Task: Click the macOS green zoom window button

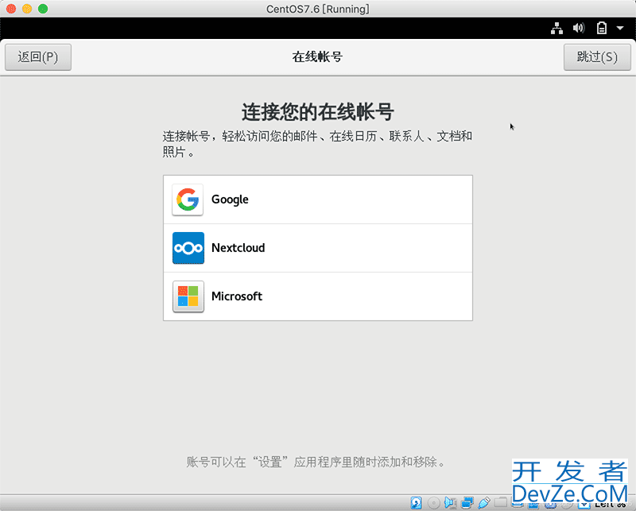Action: pos(43,9)
